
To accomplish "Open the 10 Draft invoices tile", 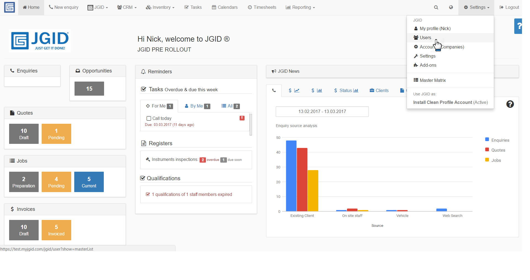I will pos(24,230).
